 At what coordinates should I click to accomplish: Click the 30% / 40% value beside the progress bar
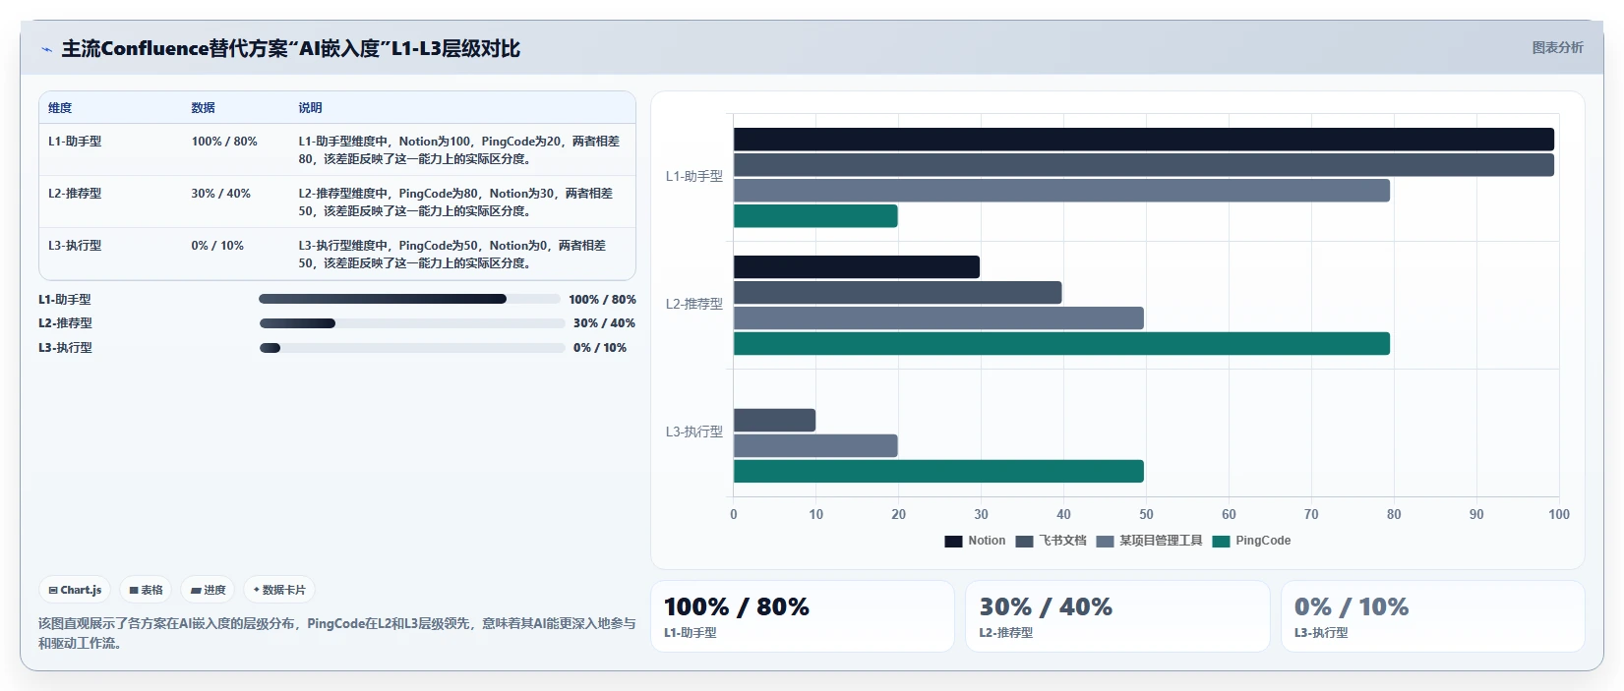point(604,323)
